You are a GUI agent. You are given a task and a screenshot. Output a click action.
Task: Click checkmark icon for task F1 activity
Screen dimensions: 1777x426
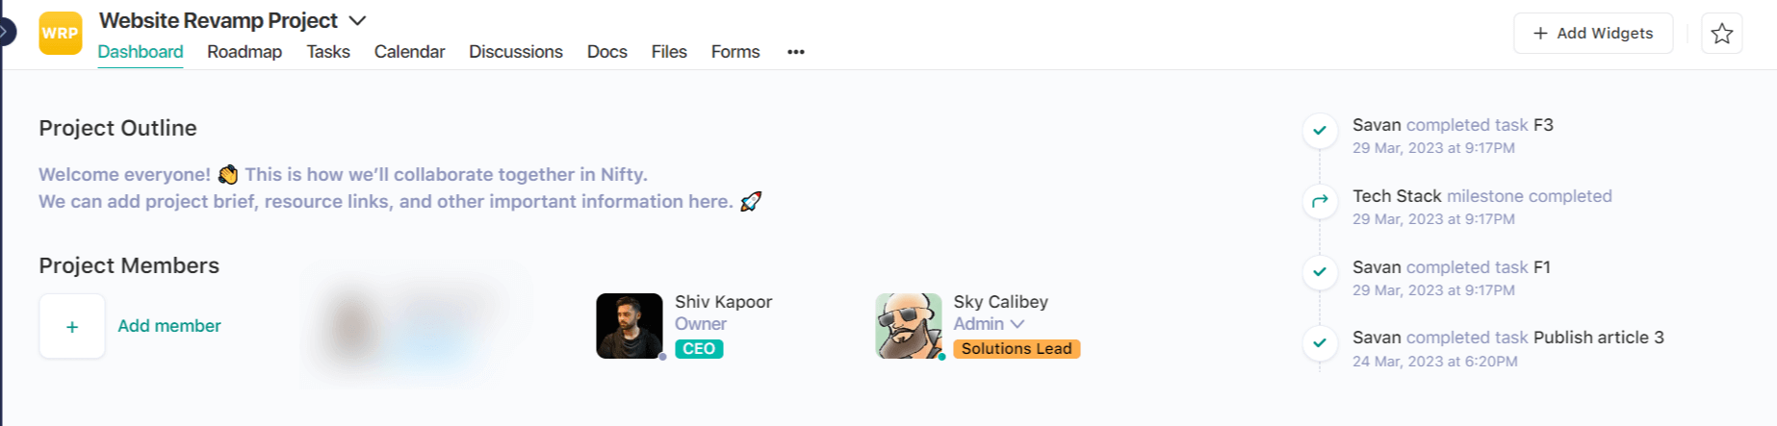(x=1320, y=272)
